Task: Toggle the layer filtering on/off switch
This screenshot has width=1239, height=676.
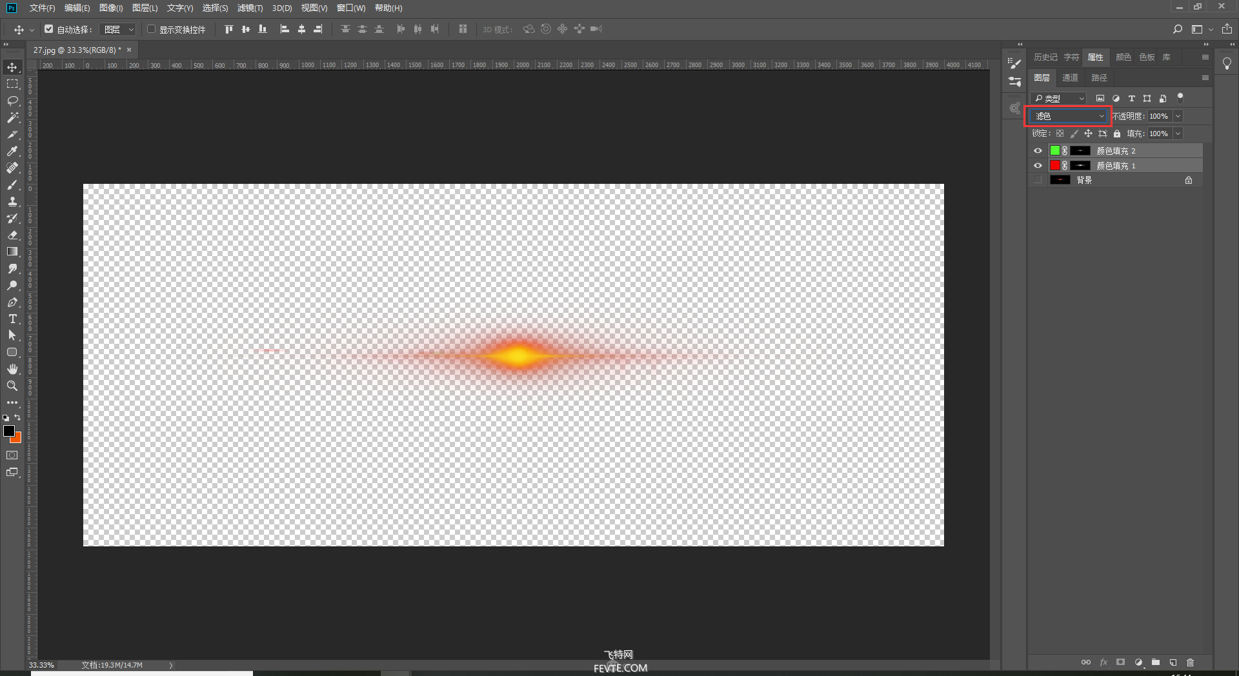Action: pyautogui.click(x=1180, y=98)
